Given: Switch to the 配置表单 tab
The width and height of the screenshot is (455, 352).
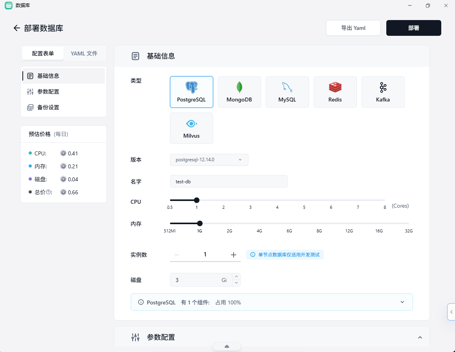Looking at the screenshot, I should coord(43,53).
